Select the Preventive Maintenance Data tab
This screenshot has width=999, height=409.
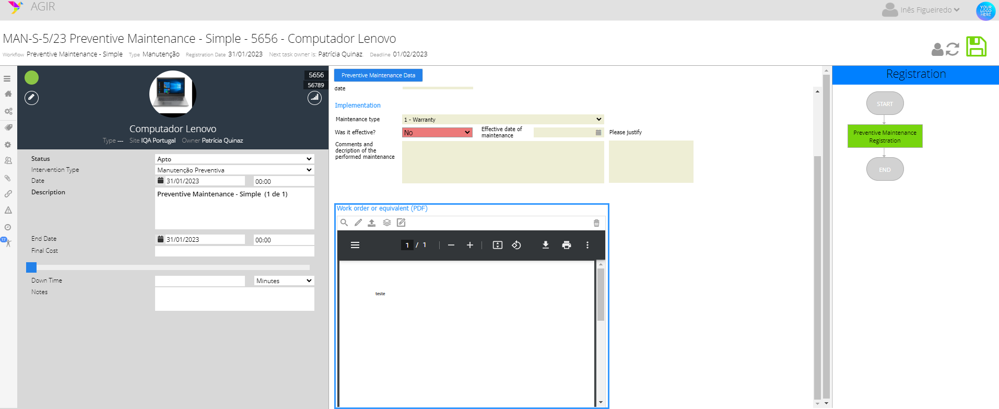pos(378,75)
